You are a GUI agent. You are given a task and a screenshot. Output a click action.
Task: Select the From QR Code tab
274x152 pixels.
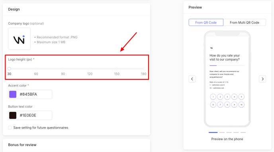point(206,23)
